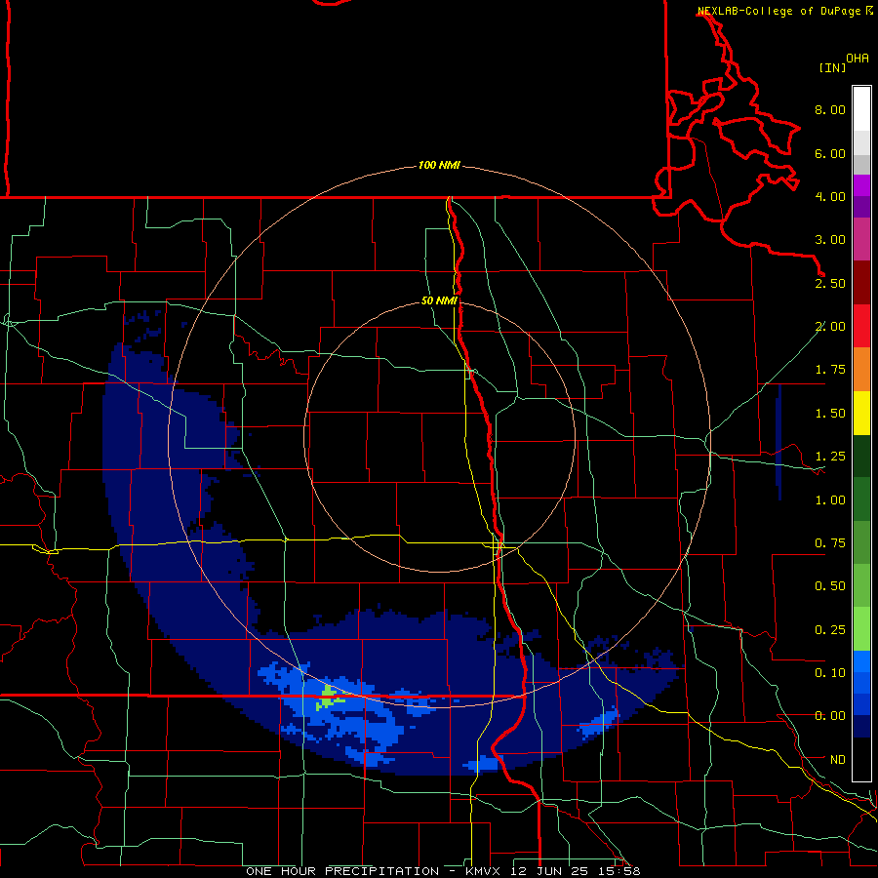Screen dimensions: 878x878
Task: Select the 2.50 legend value
Action: [x=830, y=283]
